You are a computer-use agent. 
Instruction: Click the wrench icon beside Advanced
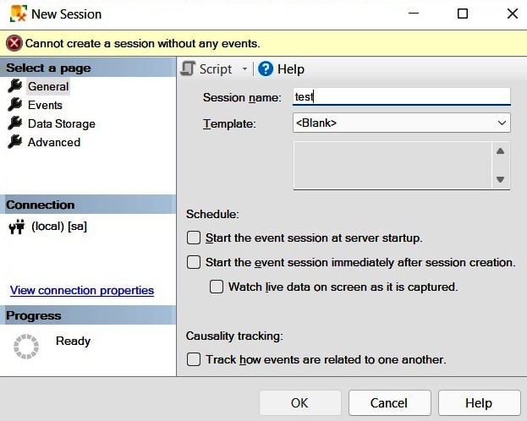coord(14,142)
